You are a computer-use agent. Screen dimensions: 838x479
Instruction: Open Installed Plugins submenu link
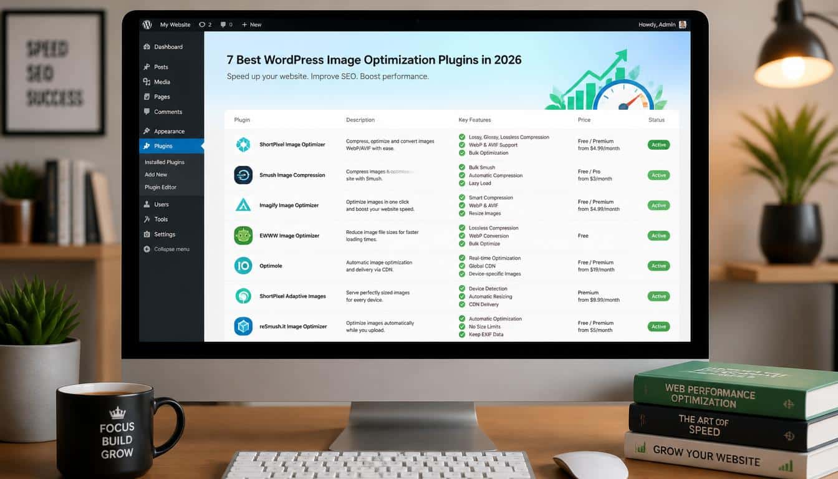(x=165, y=162)
